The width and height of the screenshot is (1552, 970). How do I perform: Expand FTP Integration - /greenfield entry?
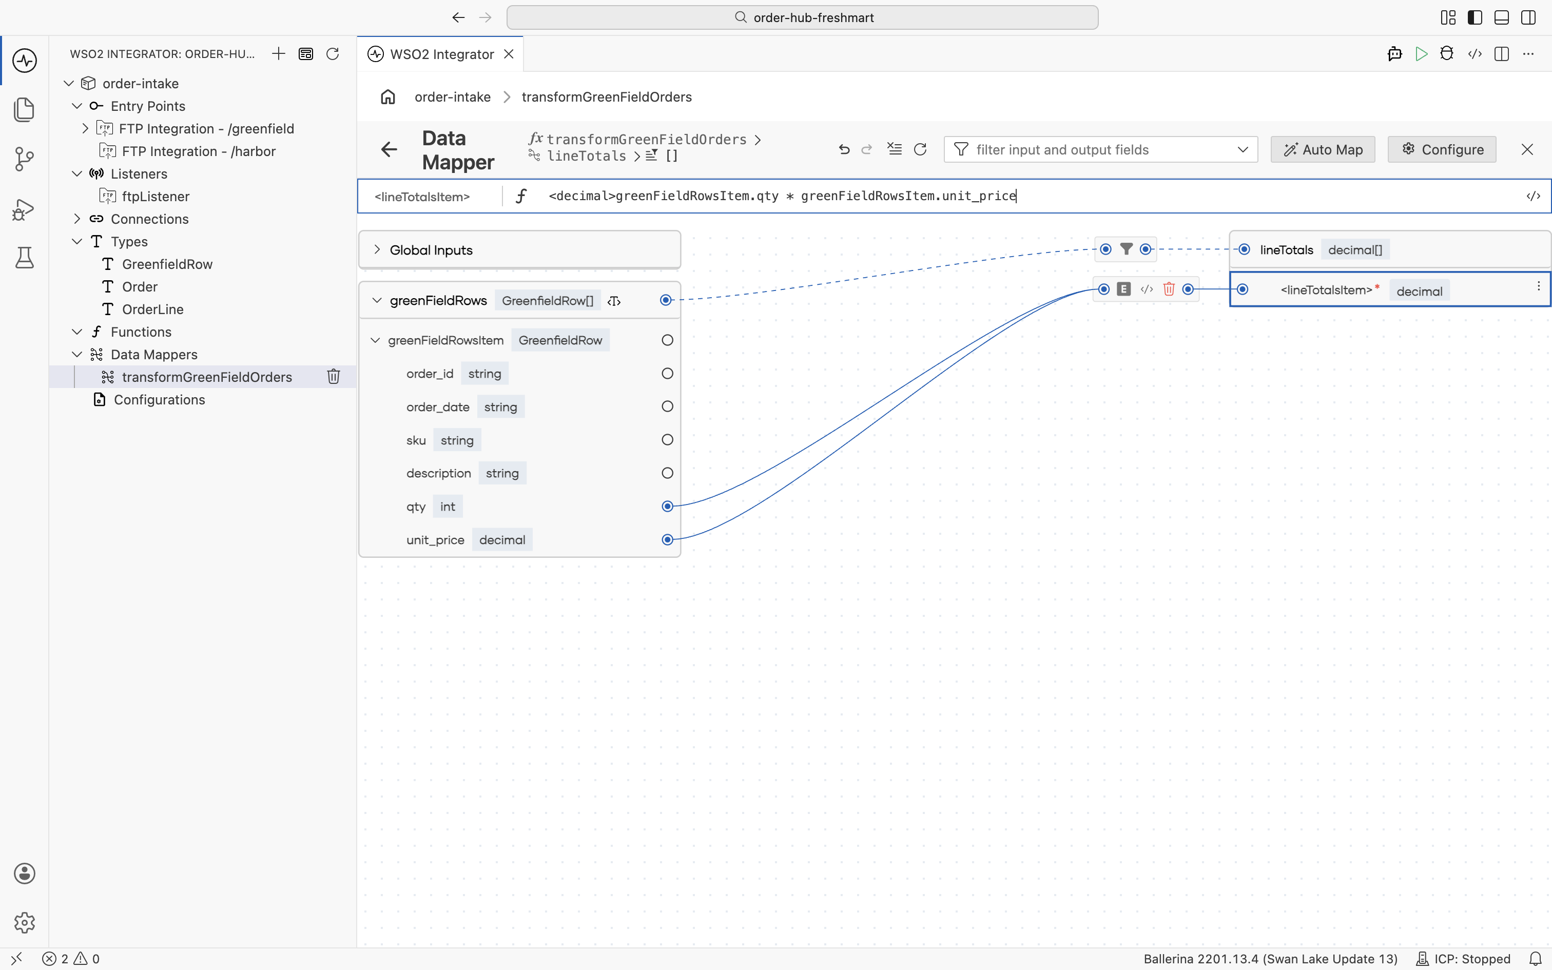pos(85,128)
